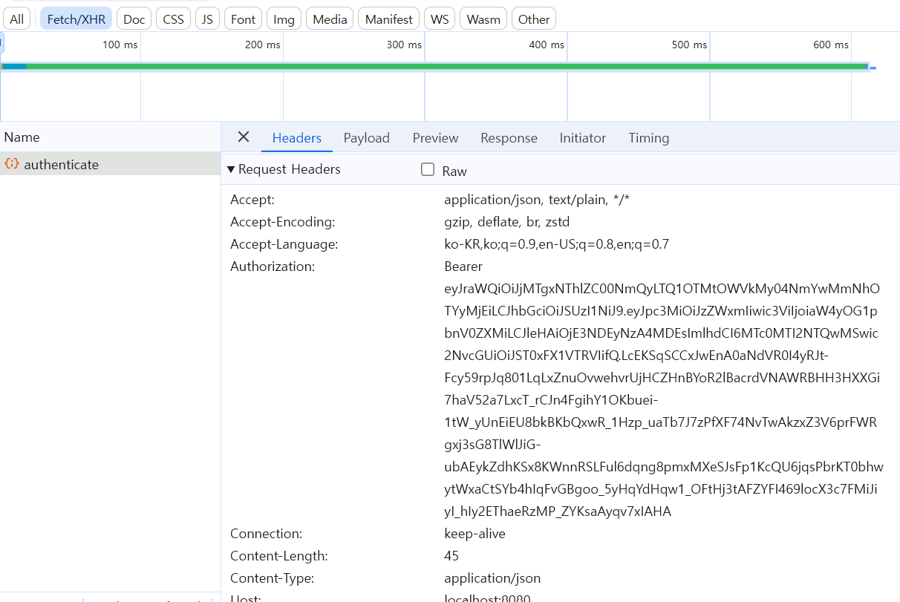Click the Accept-Language header name

click(284, 244)
